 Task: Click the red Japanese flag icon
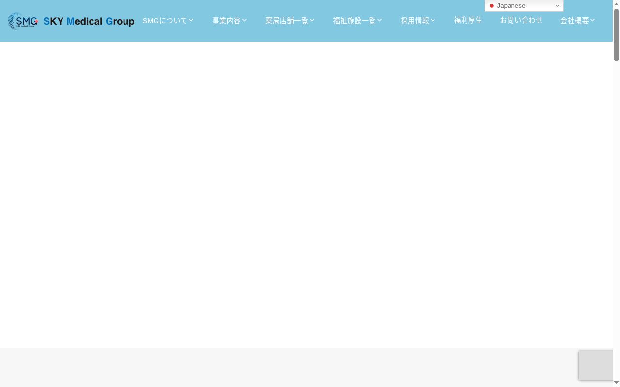tap(491, 6)
